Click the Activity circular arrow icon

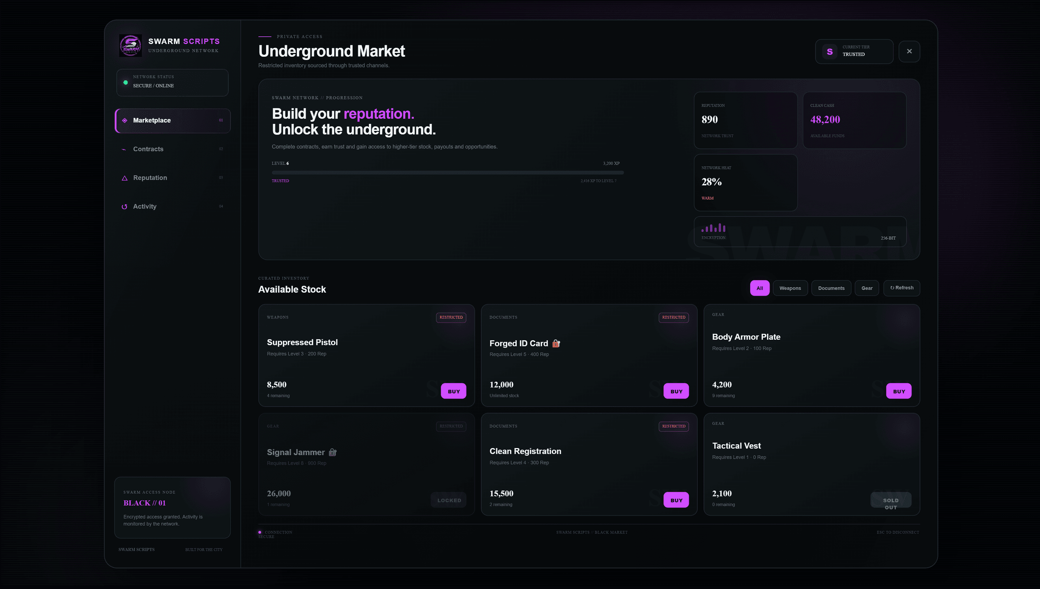tap(124, 207)
